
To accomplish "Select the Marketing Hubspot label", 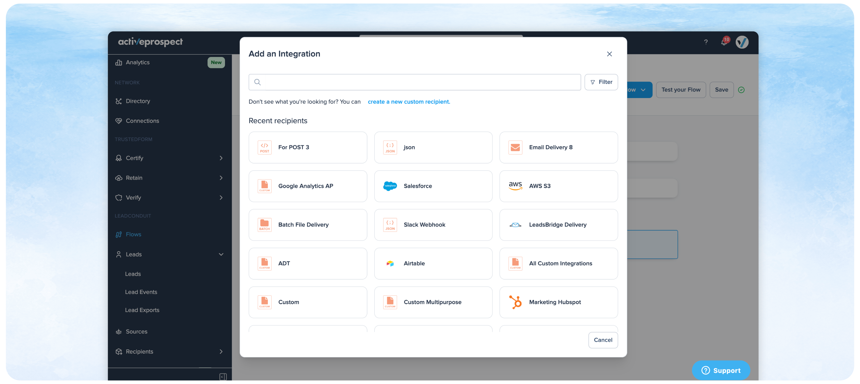I will (555, 302).
